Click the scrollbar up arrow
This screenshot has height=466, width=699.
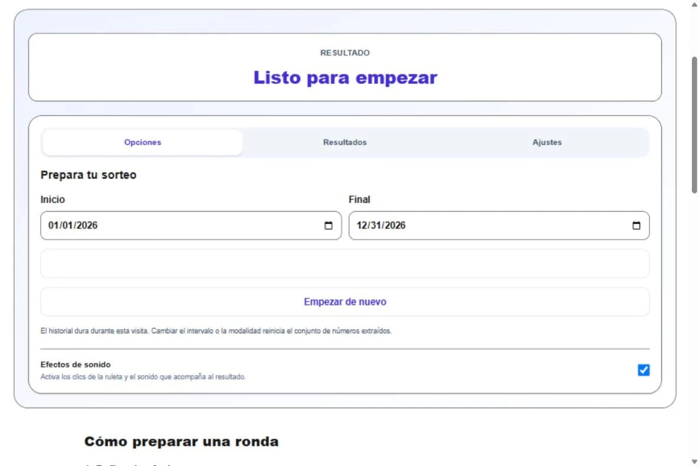(694, 4)
